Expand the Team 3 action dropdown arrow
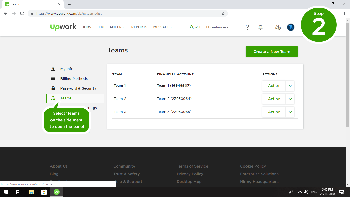The height and width of the screenshot is (197, 350). [x=290, y=112]
